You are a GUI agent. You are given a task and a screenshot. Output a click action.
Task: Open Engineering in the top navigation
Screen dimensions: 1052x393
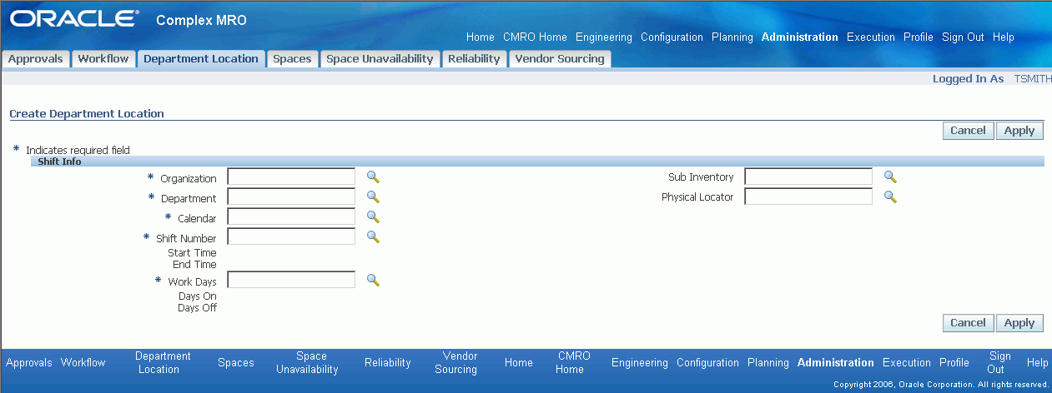[x=604, y=37]
